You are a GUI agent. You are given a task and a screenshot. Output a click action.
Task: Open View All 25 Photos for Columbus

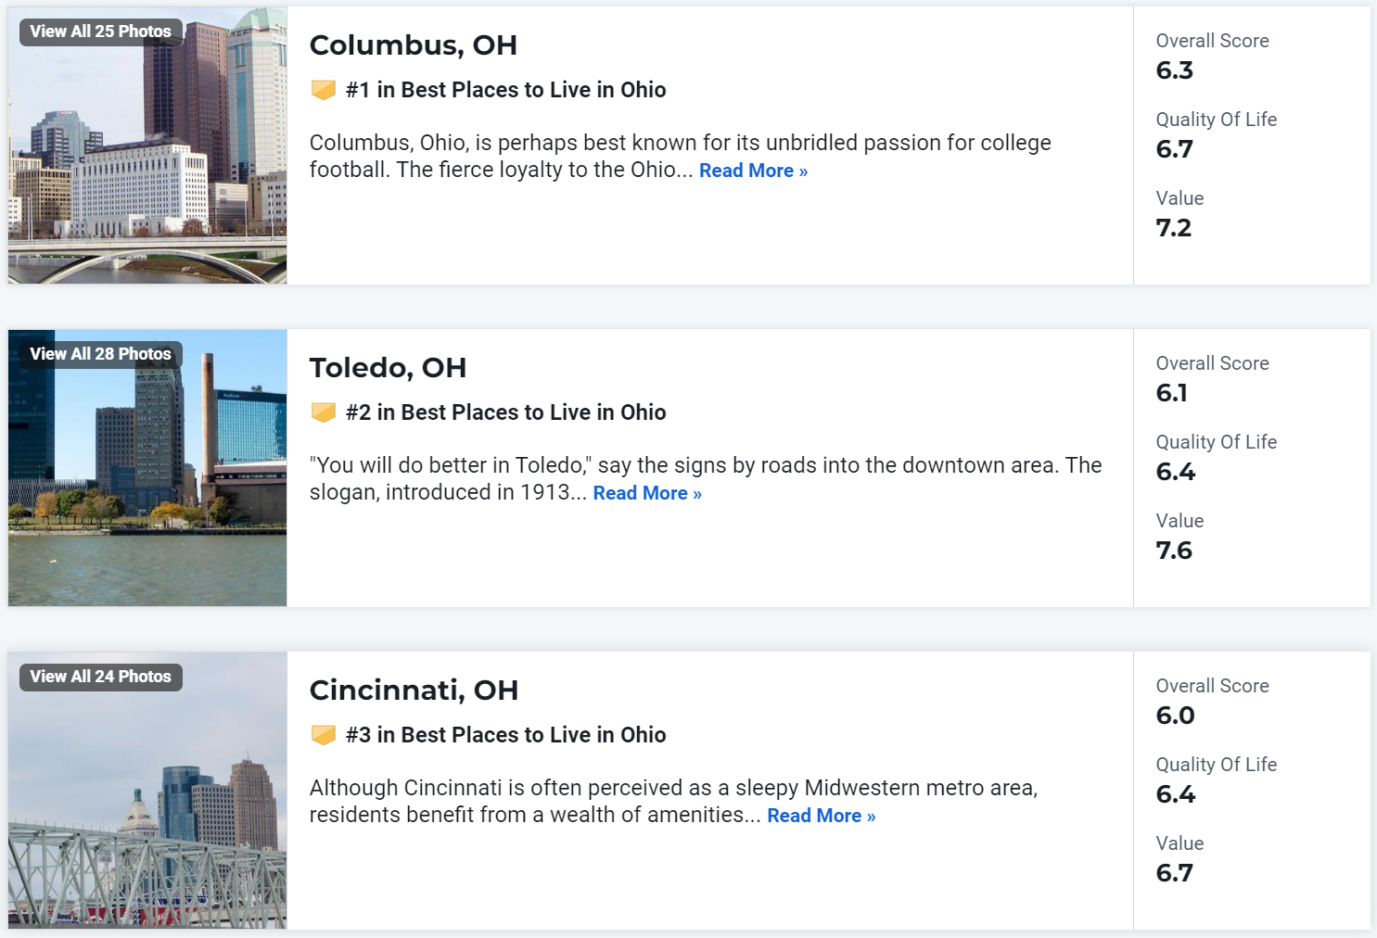coord(101,32)
